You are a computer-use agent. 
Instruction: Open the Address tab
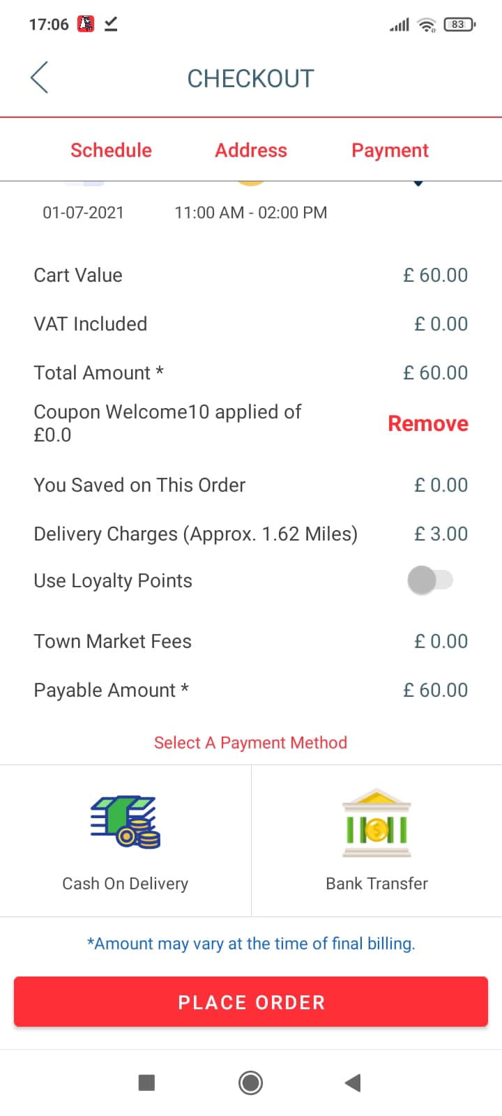(251, 150)
